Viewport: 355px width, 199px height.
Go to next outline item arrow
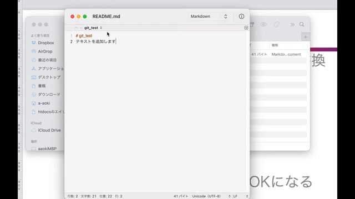coord(81,28)
